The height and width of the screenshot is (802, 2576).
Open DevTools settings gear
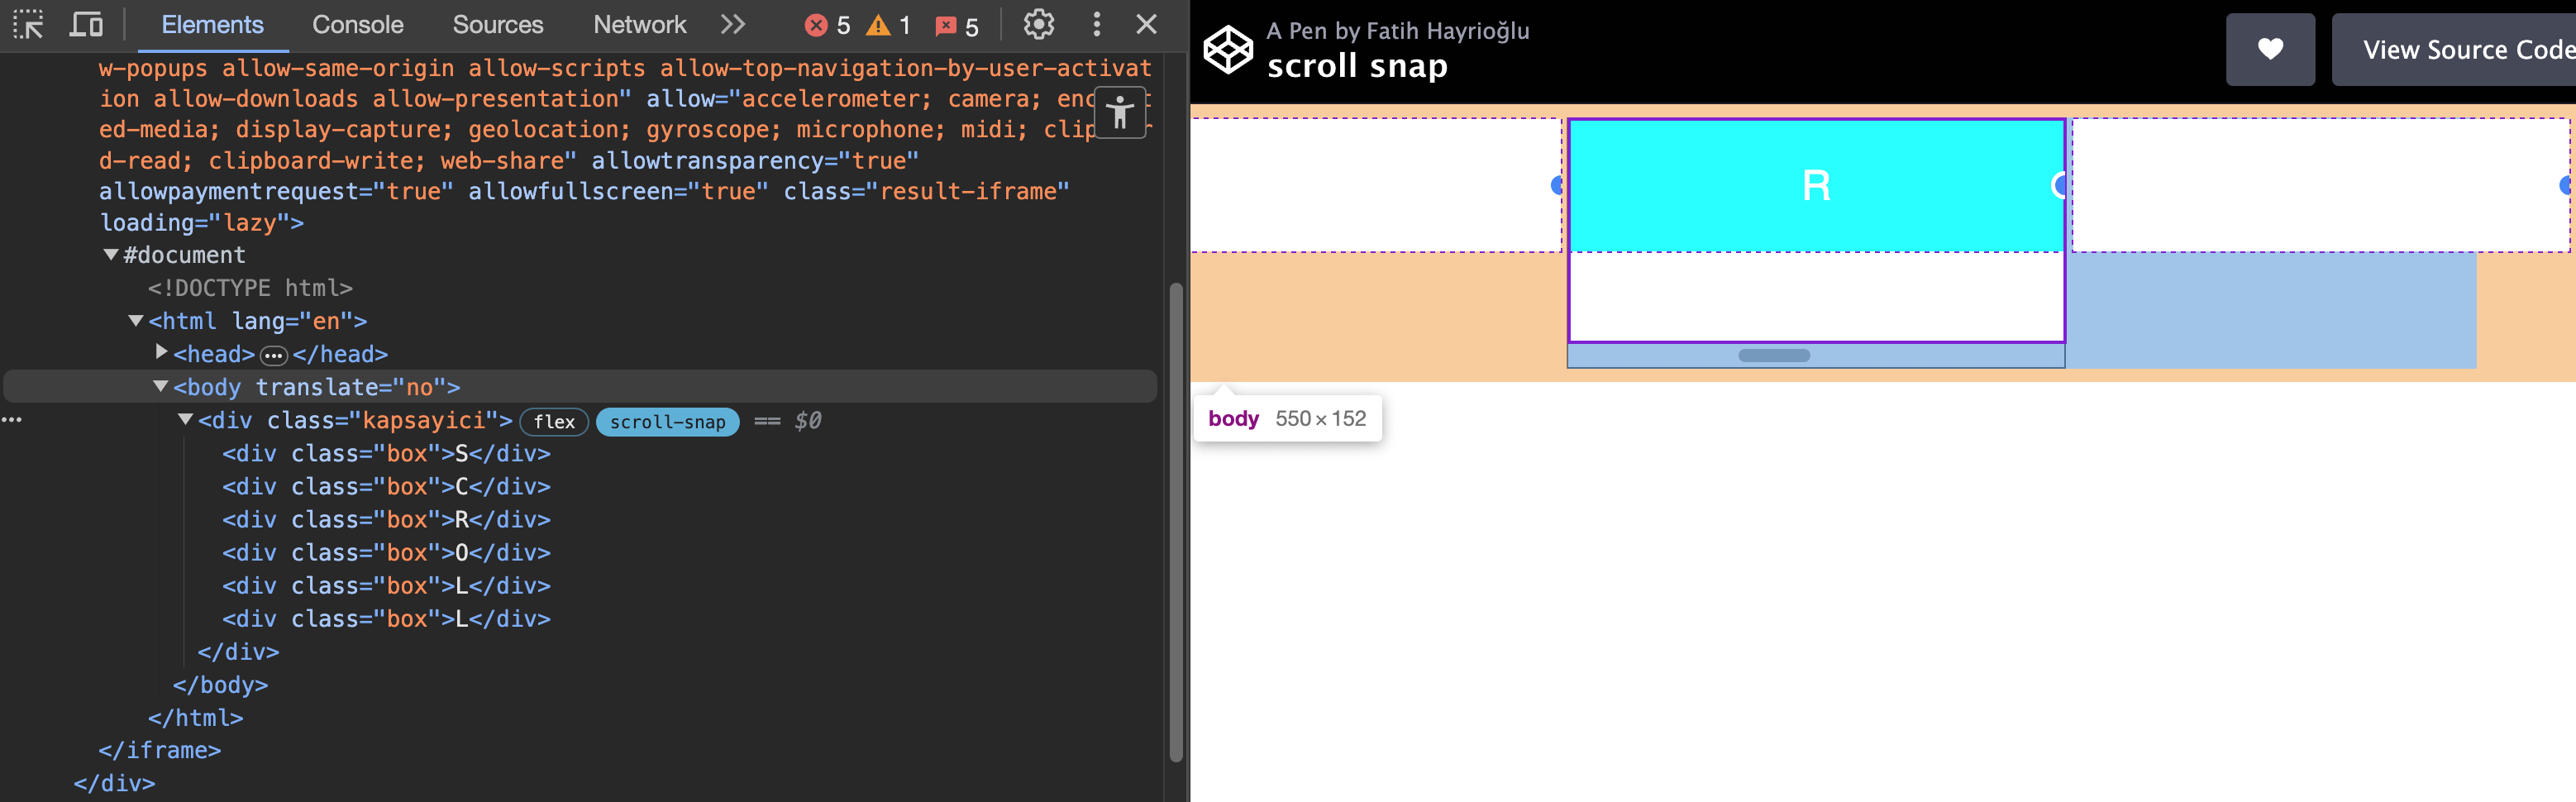pyautogui.click(x=1038, y=24)
